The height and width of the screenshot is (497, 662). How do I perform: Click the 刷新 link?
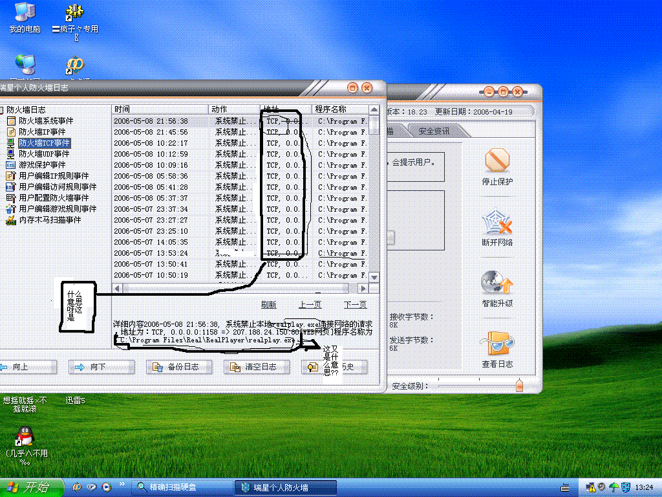click(268, 305)
